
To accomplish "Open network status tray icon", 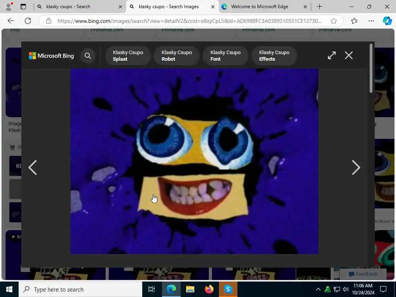I will pyautogui.click(x=337, y=289).
